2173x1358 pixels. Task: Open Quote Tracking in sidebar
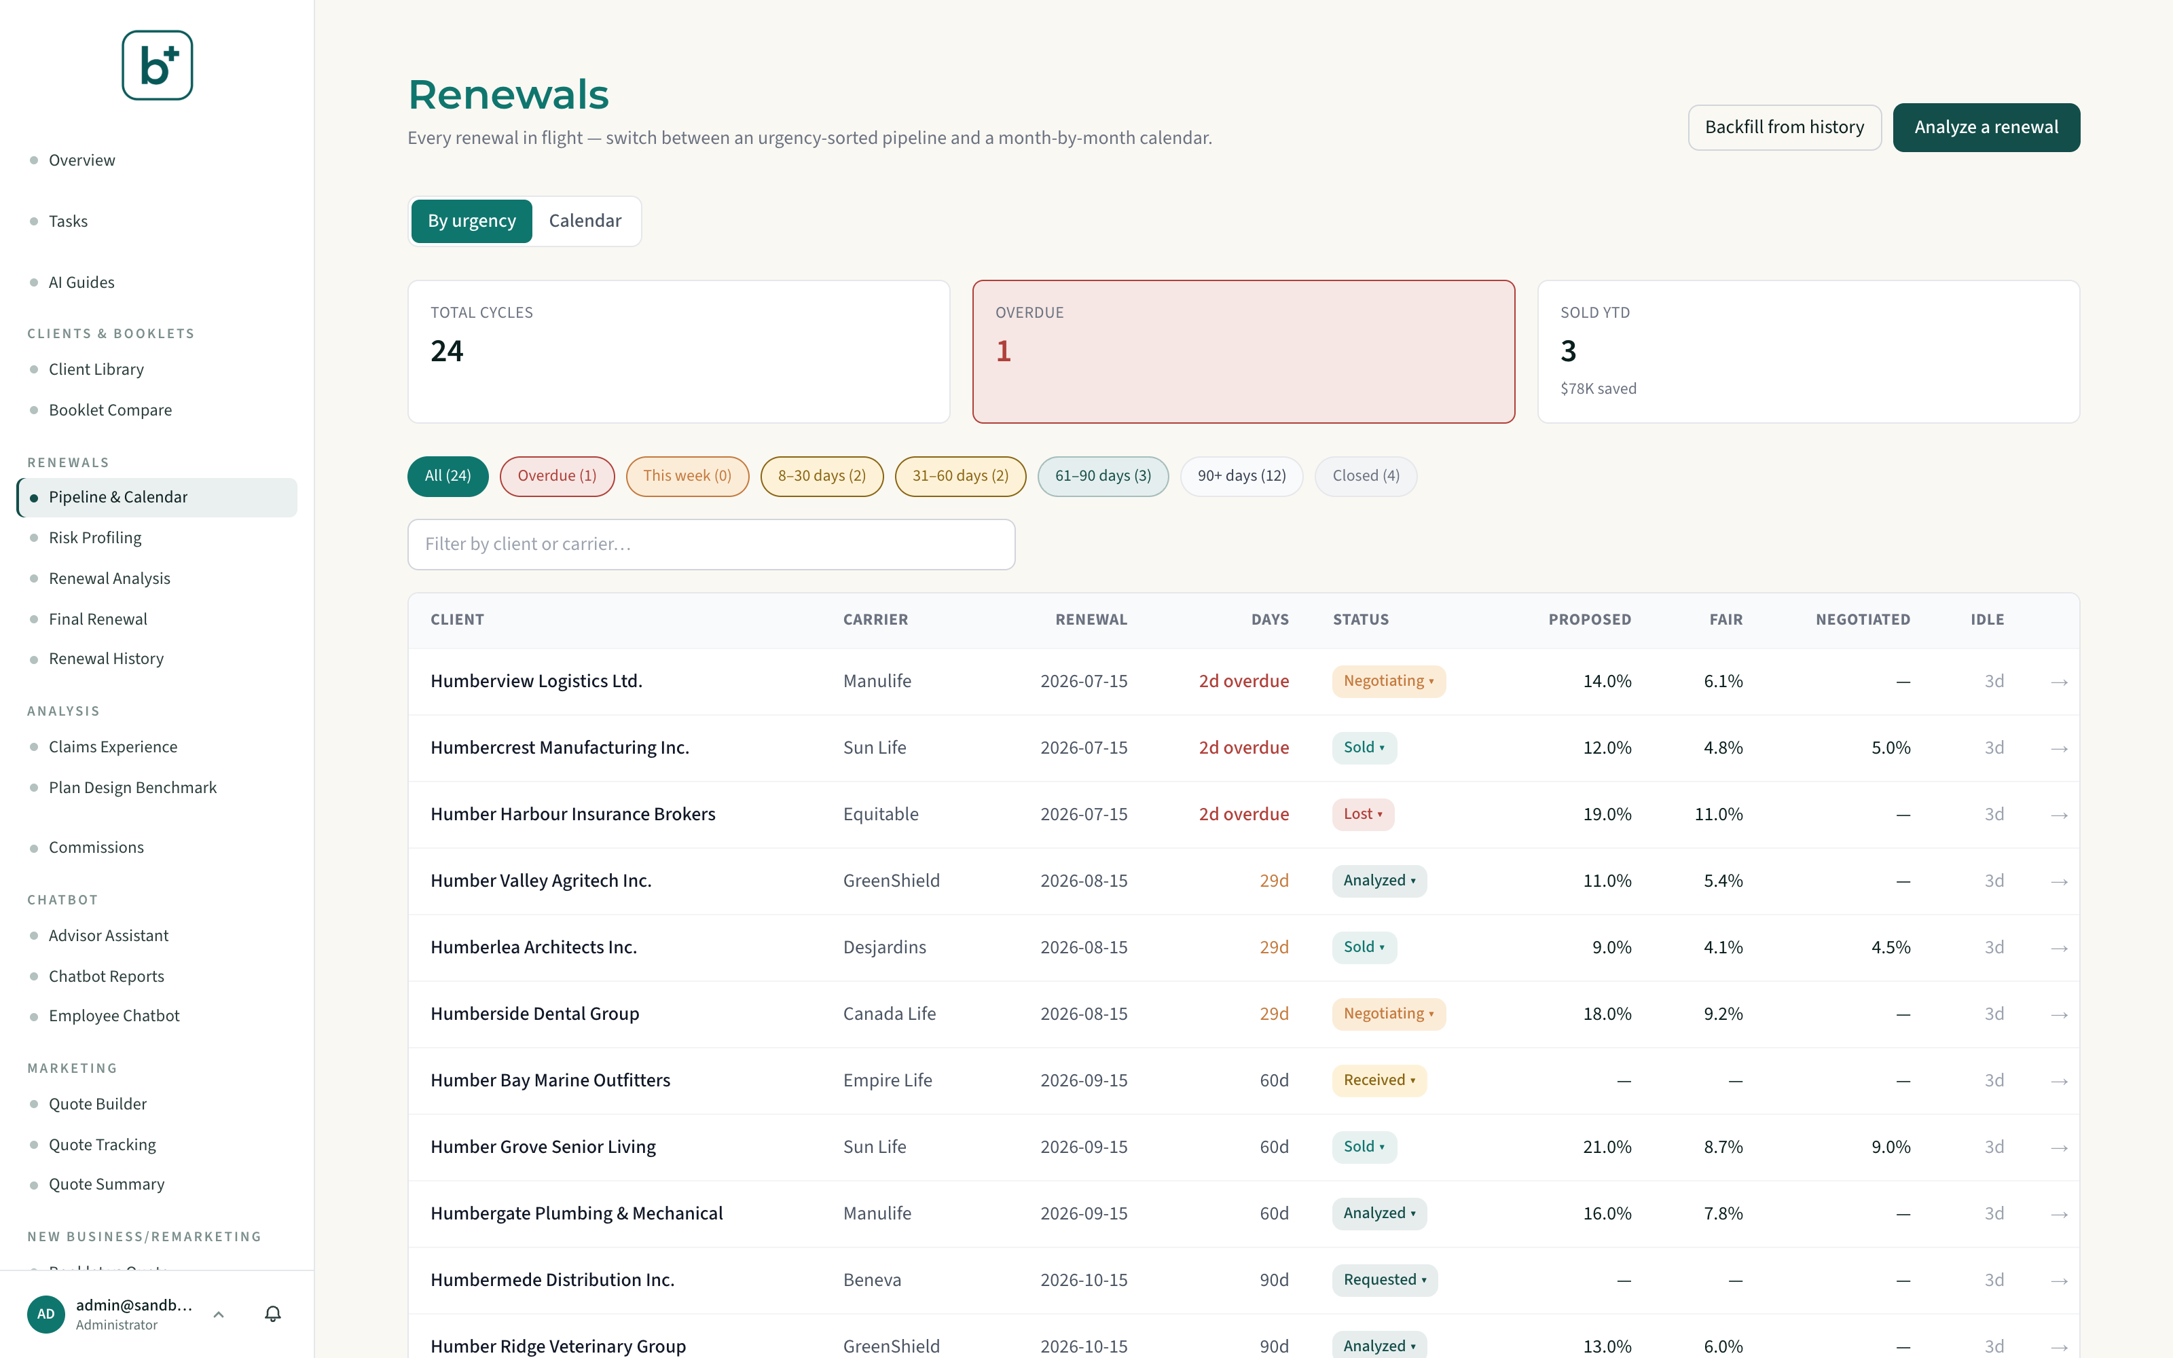coord(103,1144)
